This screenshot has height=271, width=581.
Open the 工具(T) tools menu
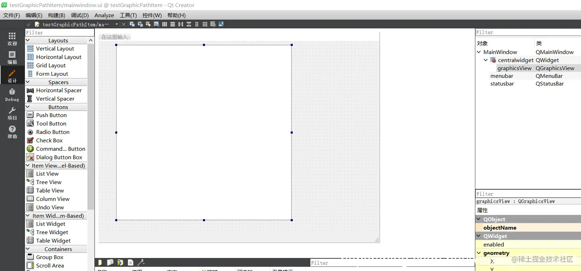[128, 15]
